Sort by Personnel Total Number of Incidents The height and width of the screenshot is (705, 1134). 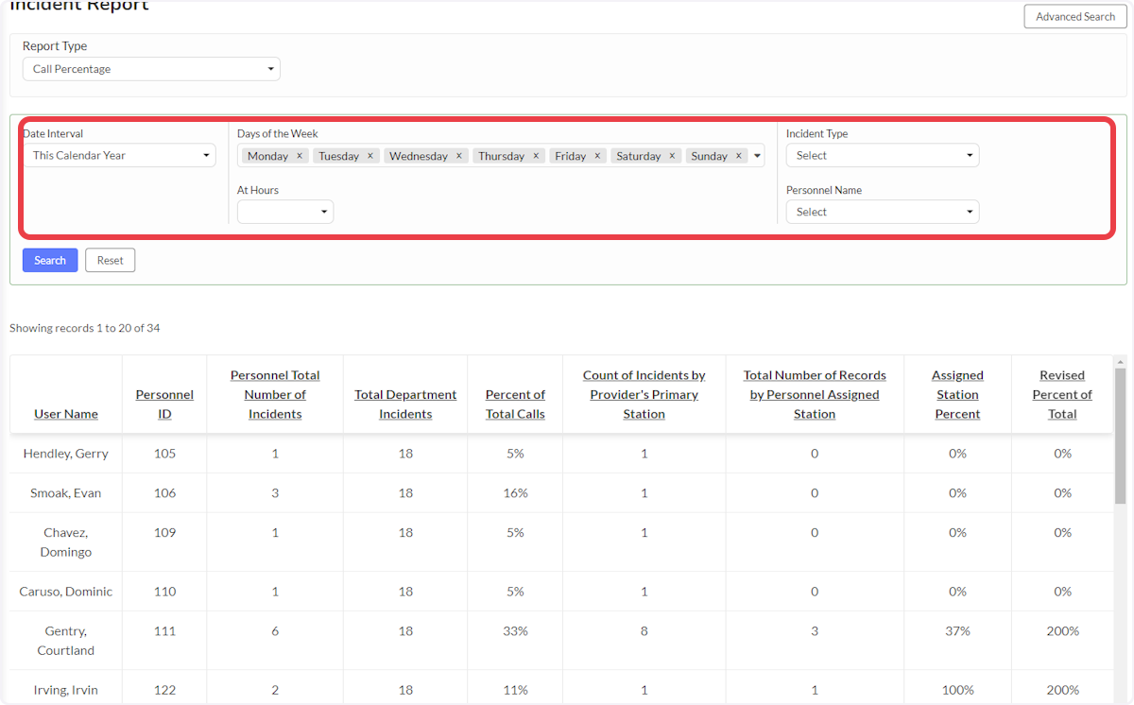pyautogui.click(x=275, y=395)
